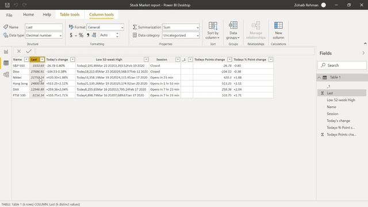Screen dimensions: 368x207
Task: Apply percentage format icon
Action: tap(81, 35)
